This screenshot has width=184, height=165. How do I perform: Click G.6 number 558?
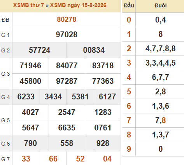tap(67, 143)
